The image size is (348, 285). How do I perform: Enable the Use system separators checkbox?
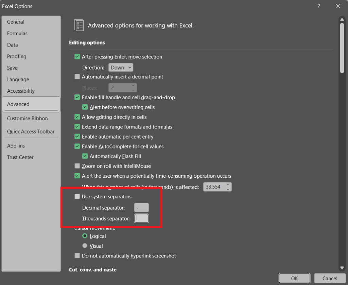click(x=77, y=196)
